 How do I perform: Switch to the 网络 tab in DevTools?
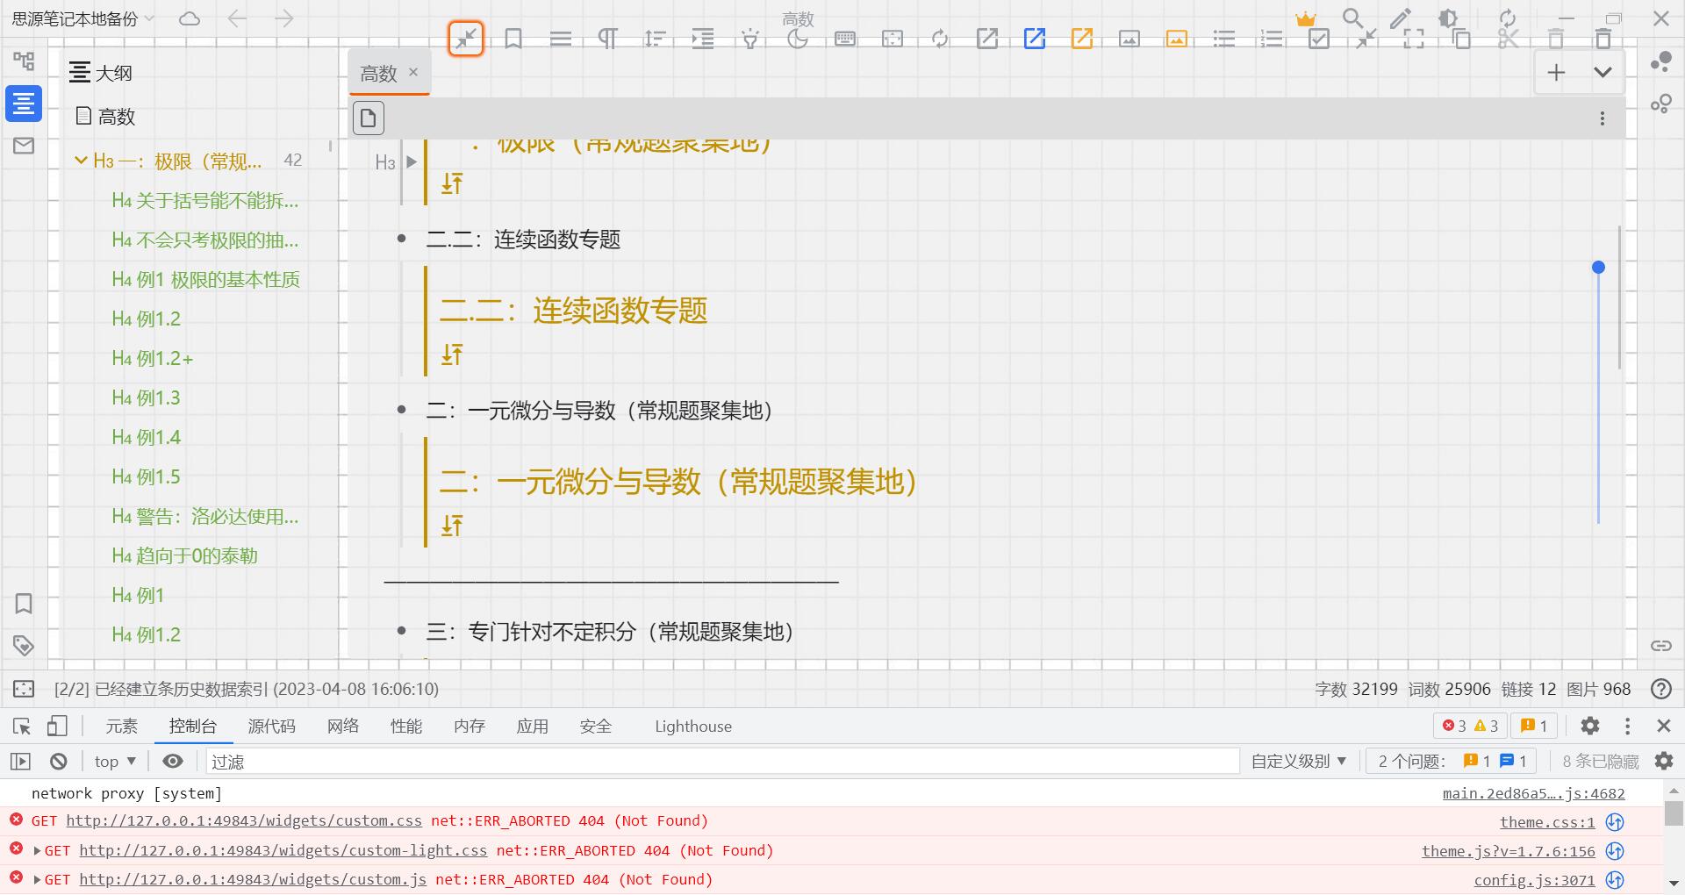coord(343,727)
